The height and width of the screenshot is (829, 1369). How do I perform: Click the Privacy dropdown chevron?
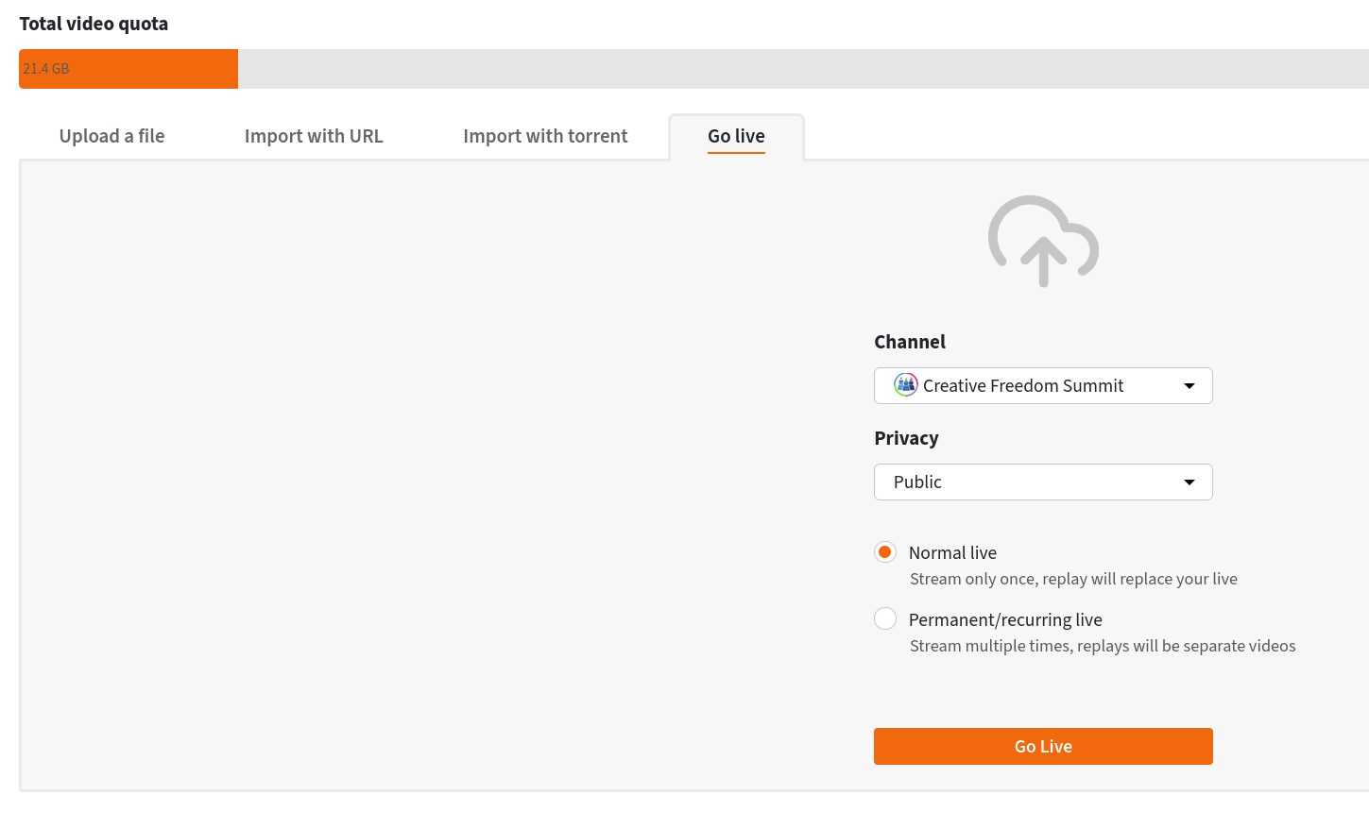tap(1189, 482)
